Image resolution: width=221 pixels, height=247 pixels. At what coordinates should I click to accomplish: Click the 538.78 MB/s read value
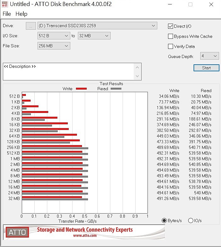tap(200, 181)
